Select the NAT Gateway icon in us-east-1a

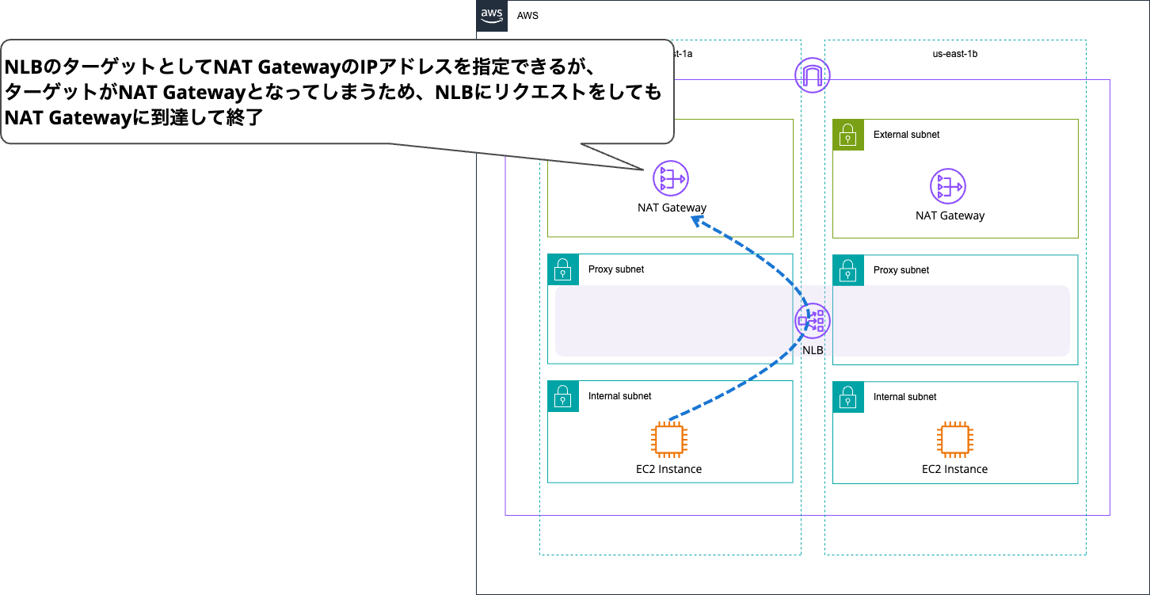click(670, 178)
